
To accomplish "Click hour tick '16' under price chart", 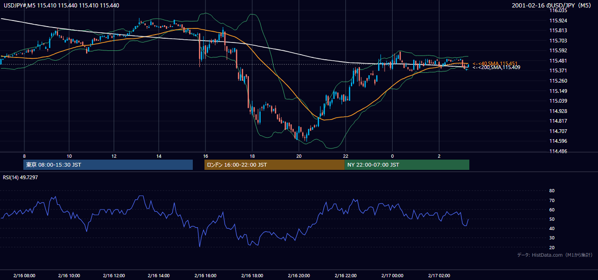I will 205,156.
